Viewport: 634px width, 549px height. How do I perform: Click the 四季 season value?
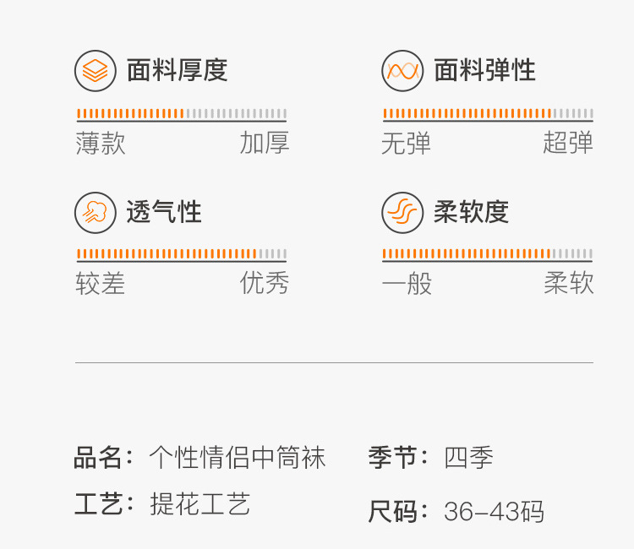pyautogui.click(x=468, y=458)
